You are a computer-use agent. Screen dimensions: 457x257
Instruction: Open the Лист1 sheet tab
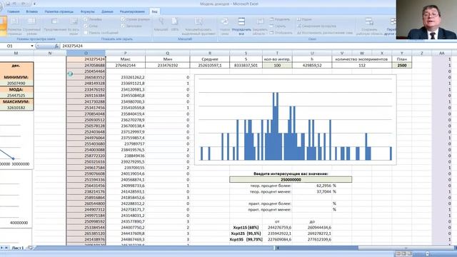[17, 248]
